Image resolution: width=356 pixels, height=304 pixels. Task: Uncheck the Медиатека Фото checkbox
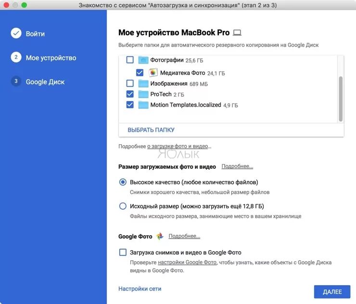click(x=140, y=73)
